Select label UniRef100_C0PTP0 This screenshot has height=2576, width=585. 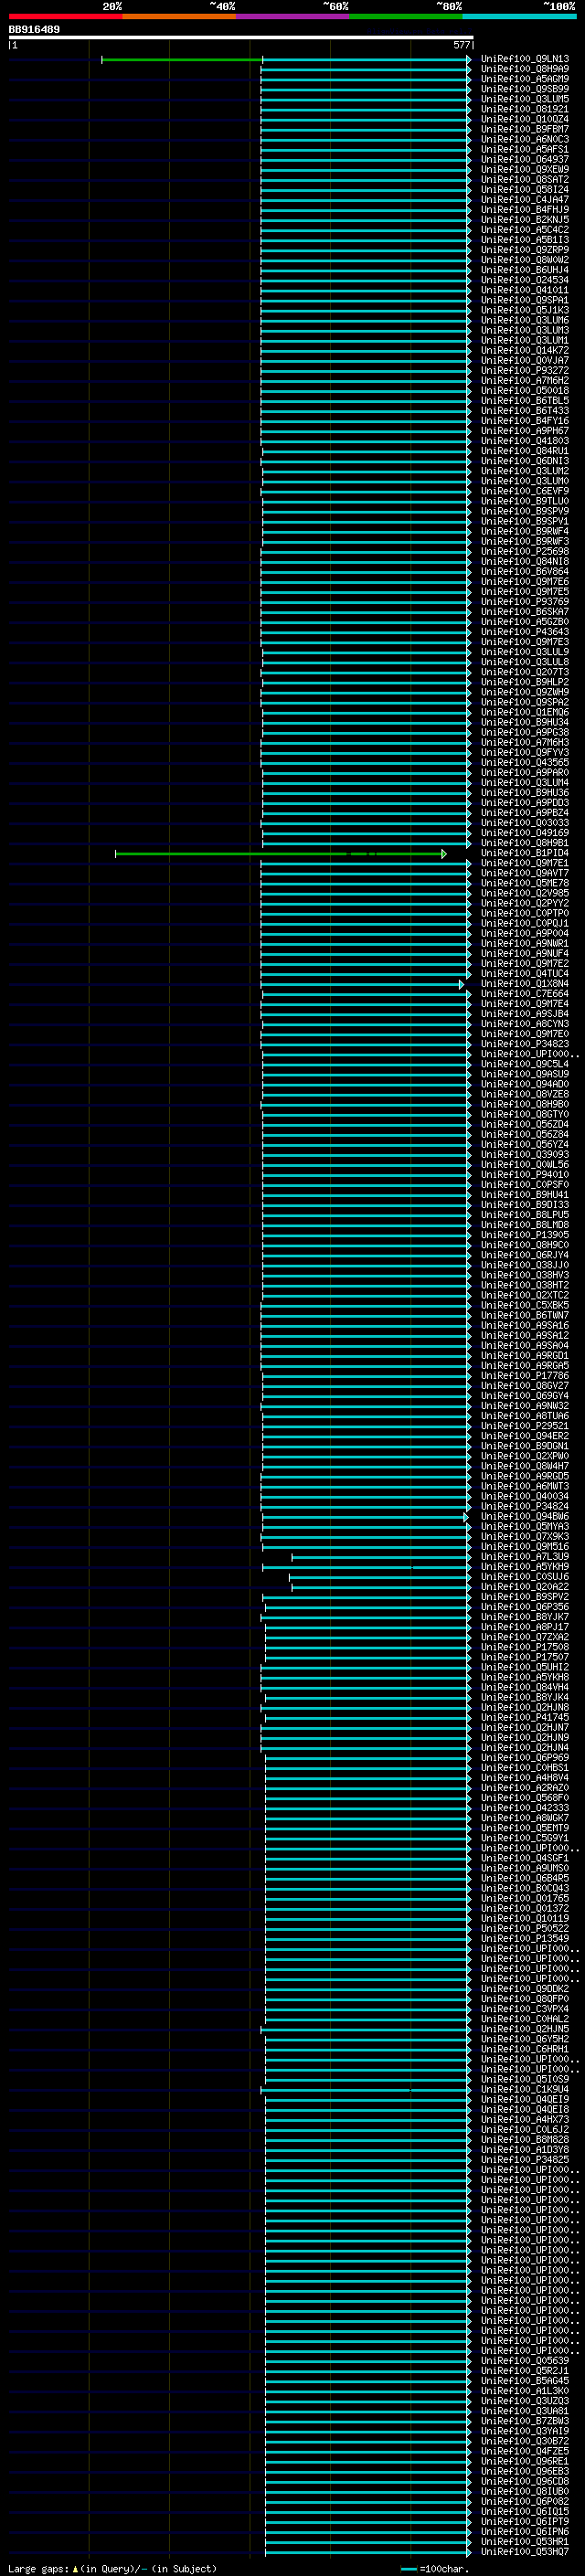pos(525,913)
